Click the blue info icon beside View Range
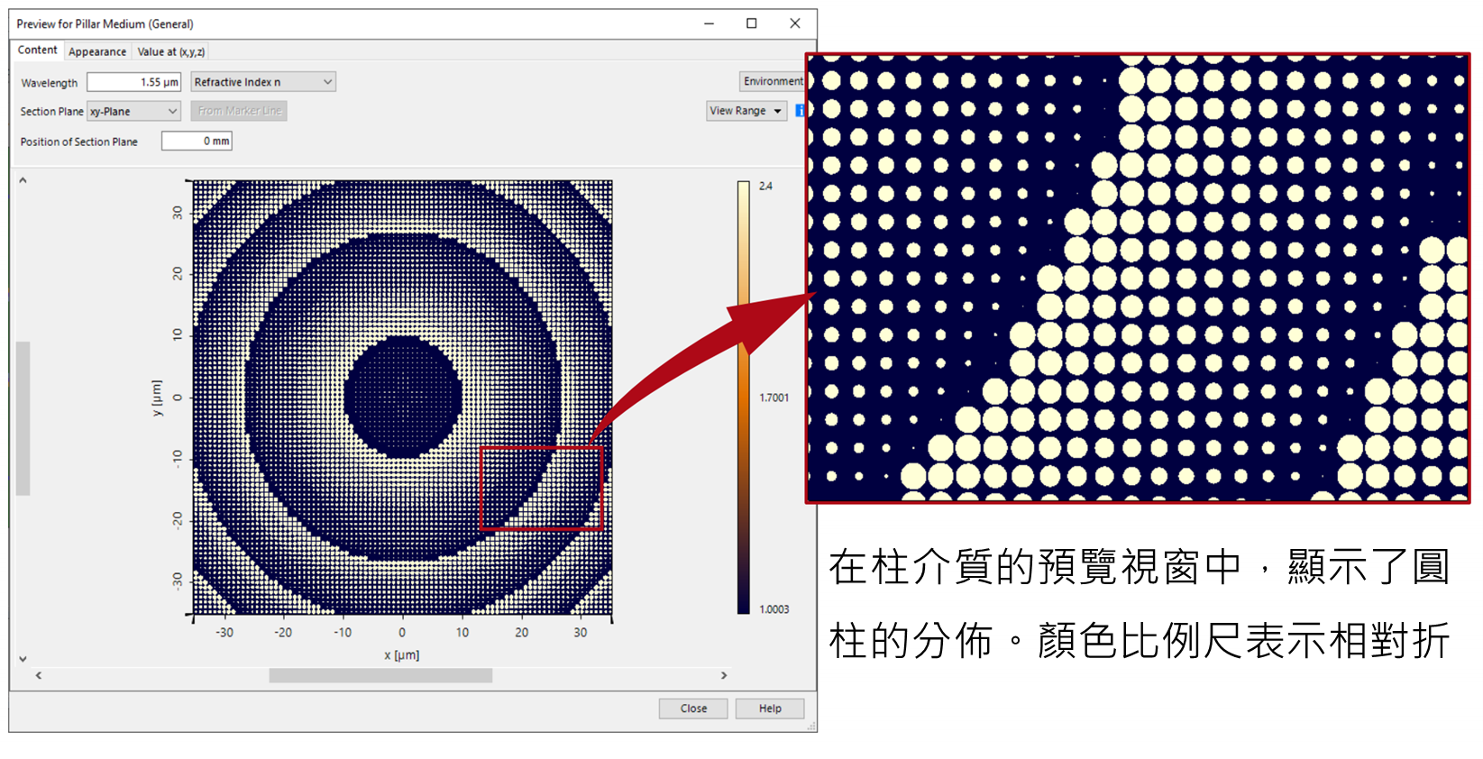This screenshot has width=1483, height=759. (x=800, y=111)
